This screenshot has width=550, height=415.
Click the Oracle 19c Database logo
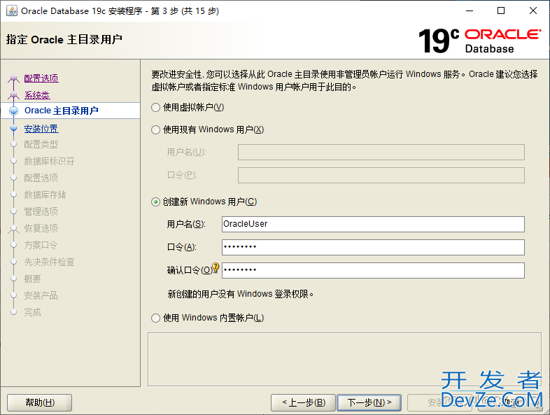(479, 41)
